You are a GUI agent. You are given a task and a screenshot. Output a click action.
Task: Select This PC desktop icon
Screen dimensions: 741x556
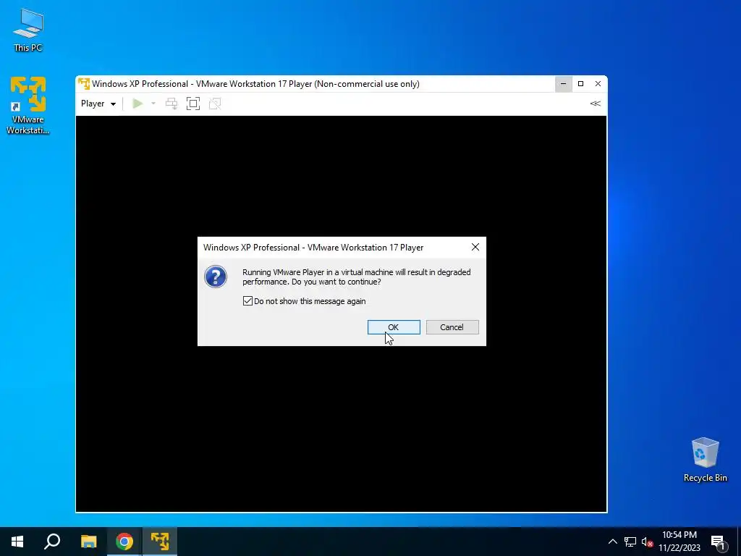pyautogui.click(x=28, y=30)
